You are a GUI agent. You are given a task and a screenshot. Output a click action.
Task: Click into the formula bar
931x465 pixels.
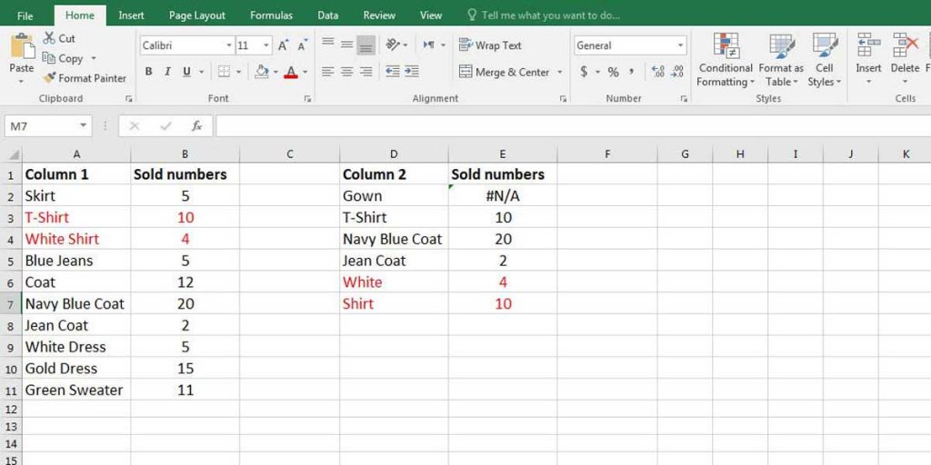(573, 125)
